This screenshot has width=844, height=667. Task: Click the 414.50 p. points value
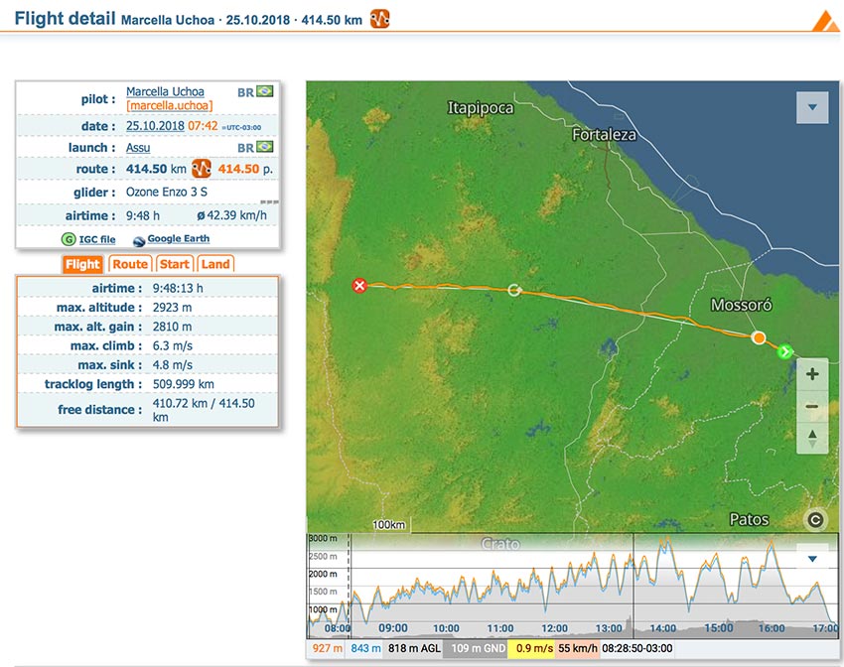click(x=245, y=169)
